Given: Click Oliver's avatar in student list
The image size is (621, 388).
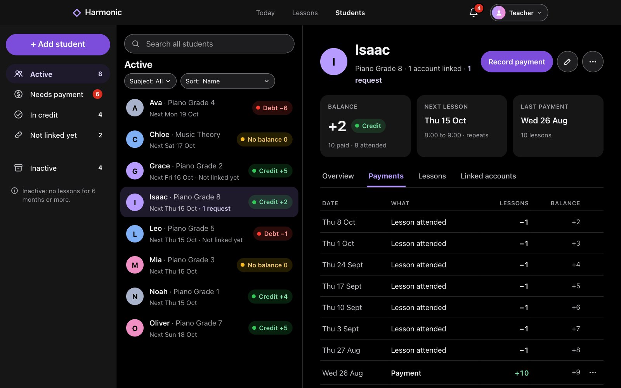Looking at the screenshot, I should (135, 328).
